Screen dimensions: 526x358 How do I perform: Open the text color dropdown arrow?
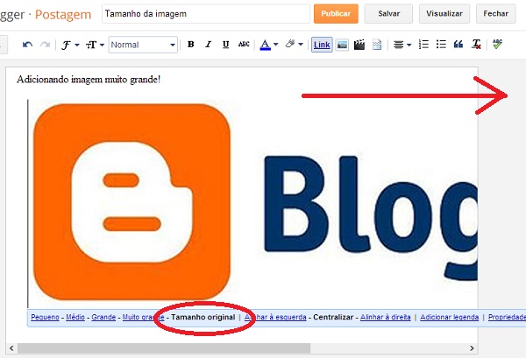(276, 45)
